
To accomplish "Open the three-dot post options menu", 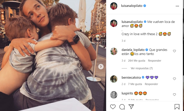I will click(177, 6).
